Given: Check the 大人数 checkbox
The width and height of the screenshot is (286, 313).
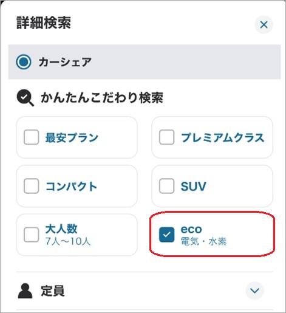Looking at the screenshot, I should (x=32, y=235).
